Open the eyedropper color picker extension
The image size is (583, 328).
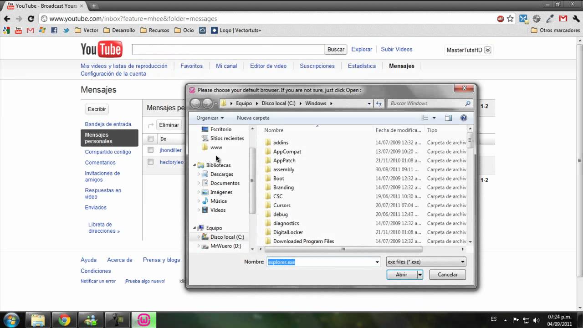(x=550, y=19)
